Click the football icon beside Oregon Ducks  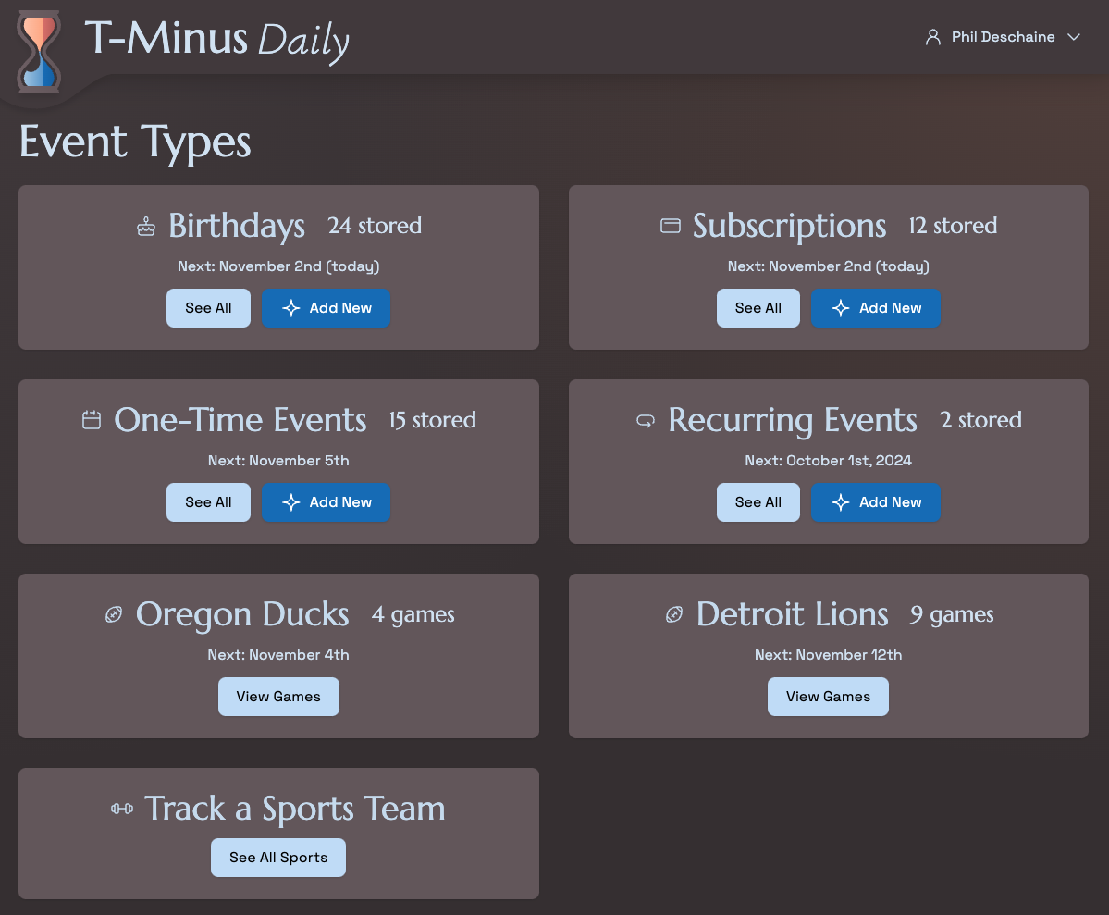pos(114,614)
